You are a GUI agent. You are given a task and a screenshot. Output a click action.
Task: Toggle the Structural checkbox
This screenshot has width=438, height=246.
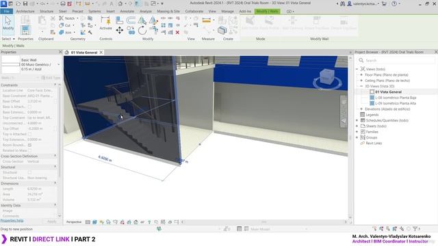(x=29, y=172)
